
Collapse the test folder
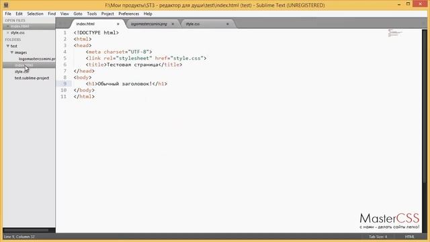coord(8,46)
